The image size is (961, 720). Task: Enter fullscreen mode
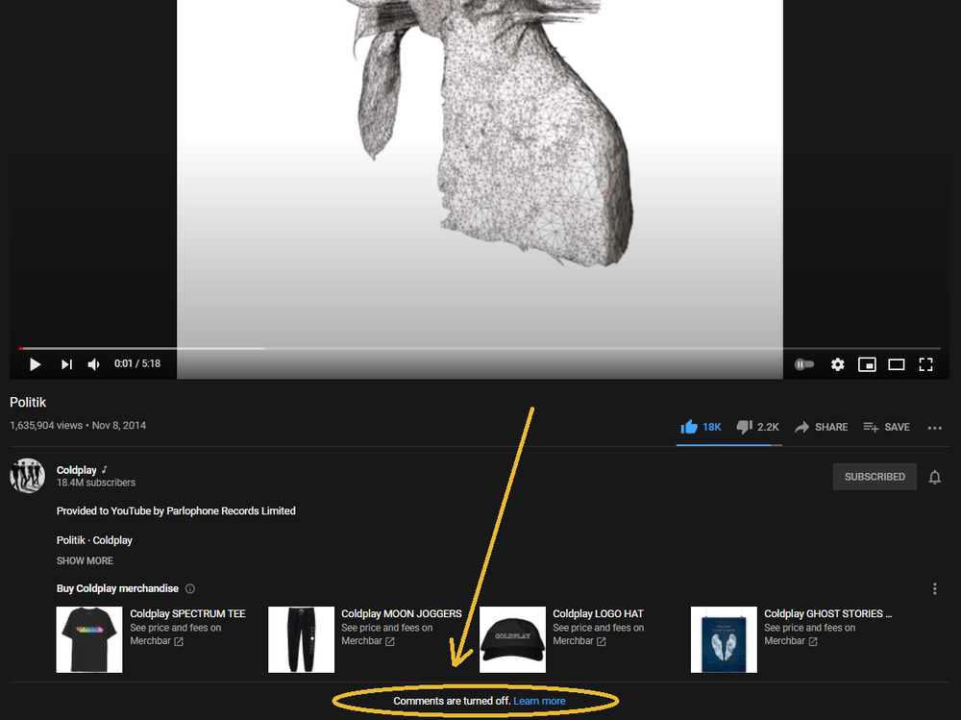pos(925,364)
